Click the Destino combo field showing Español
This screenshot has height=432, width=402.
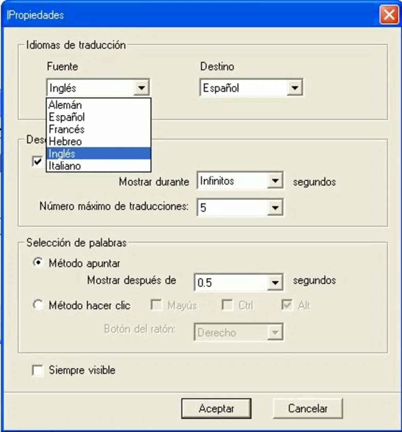click(251, 88)
